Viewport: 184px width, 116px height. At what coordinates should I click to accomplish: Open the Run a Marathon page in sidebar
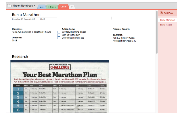(x=168, y=20)
